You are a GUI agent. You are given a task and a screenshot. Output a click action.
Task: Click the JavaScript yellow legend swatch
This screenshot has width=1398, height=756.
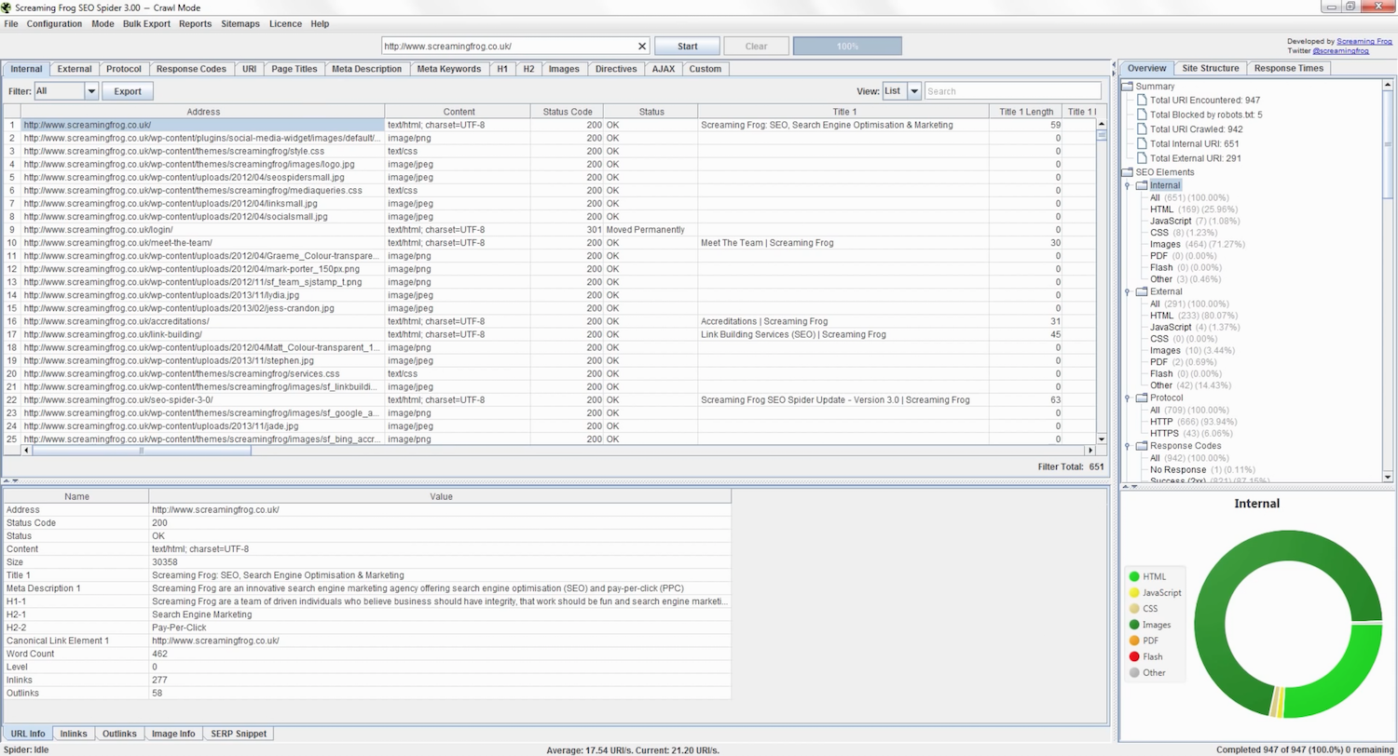click(x=1133, y=592)
